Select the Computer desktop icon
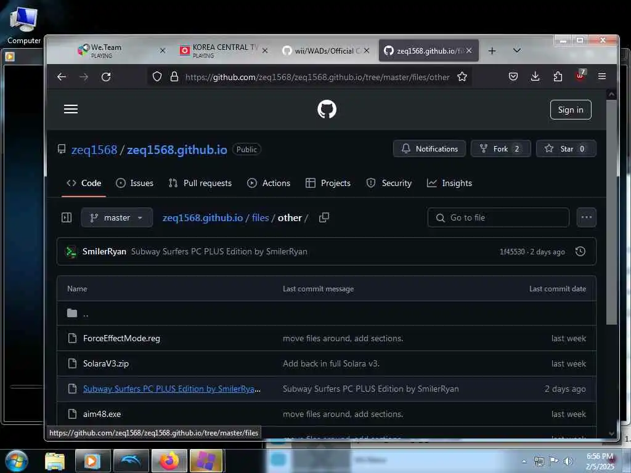631x473 pixels. coord(24,25)
